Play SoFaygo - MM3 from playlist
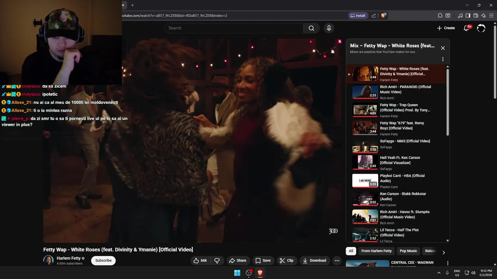Viewport: 497px width, 279px height. [x=397, y=146]
